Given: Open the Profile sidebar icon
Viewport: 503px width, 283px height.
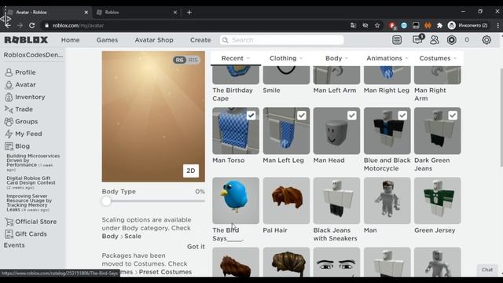Looking at the screenshot, I should 9,72.
